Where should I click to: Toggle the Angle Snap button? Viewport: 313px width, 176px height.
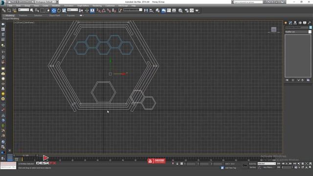coord(104,11)
